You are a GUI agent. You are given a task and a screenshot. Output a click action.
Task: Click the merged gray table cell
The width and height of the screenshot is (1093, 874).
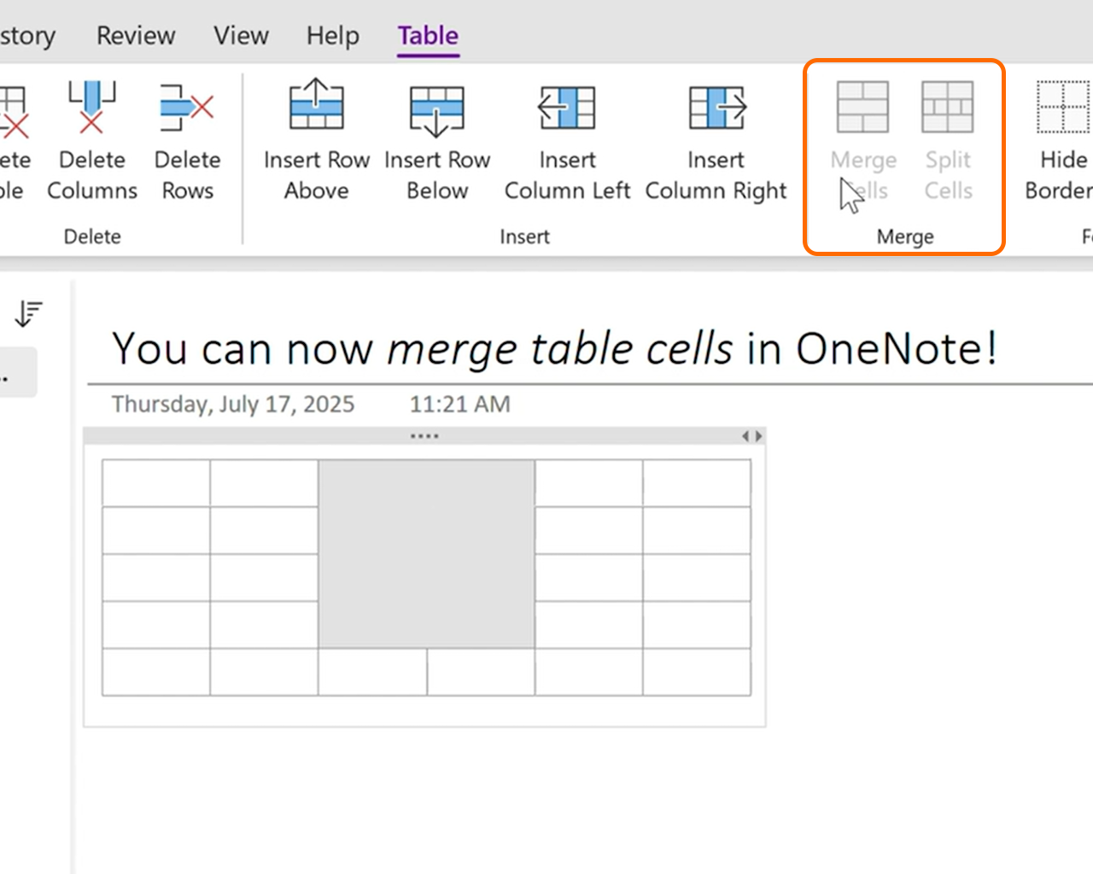pyautogui.click(x=426, y=554)
